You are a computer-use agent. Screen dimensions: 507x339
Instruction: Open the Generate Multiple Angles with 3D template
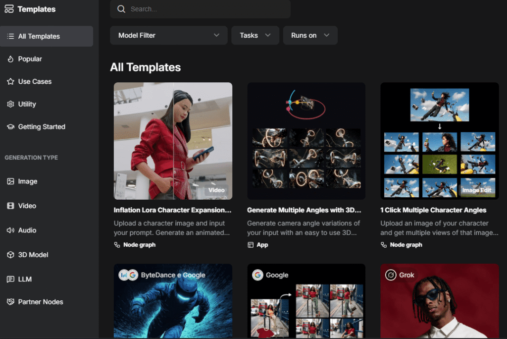pyautogui.click(x=306, y=140)
